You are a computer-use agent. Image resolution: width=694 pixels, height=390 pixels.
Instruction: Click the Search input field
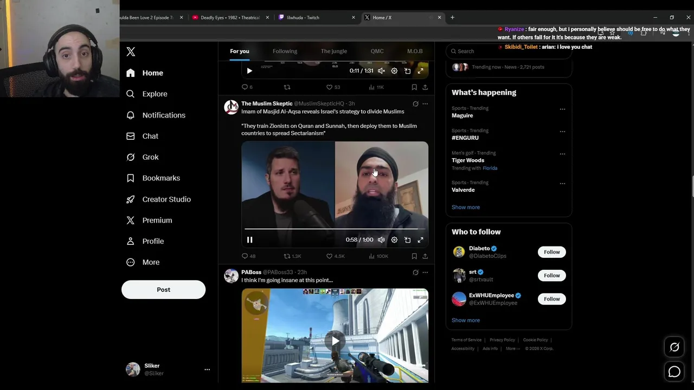[x=509, y=51]
